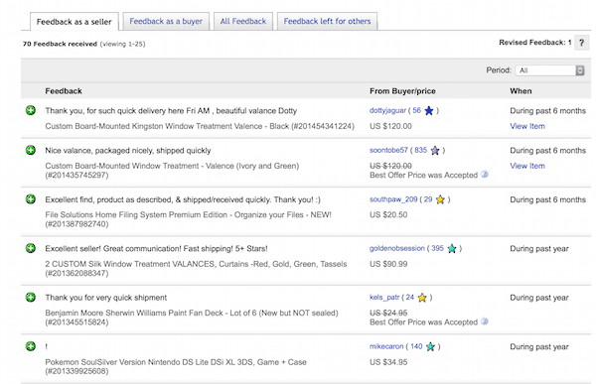
Task: Click comment 'Nice valance, packaged nicely, shipped quickly'
Action: (x=128, y=151)
